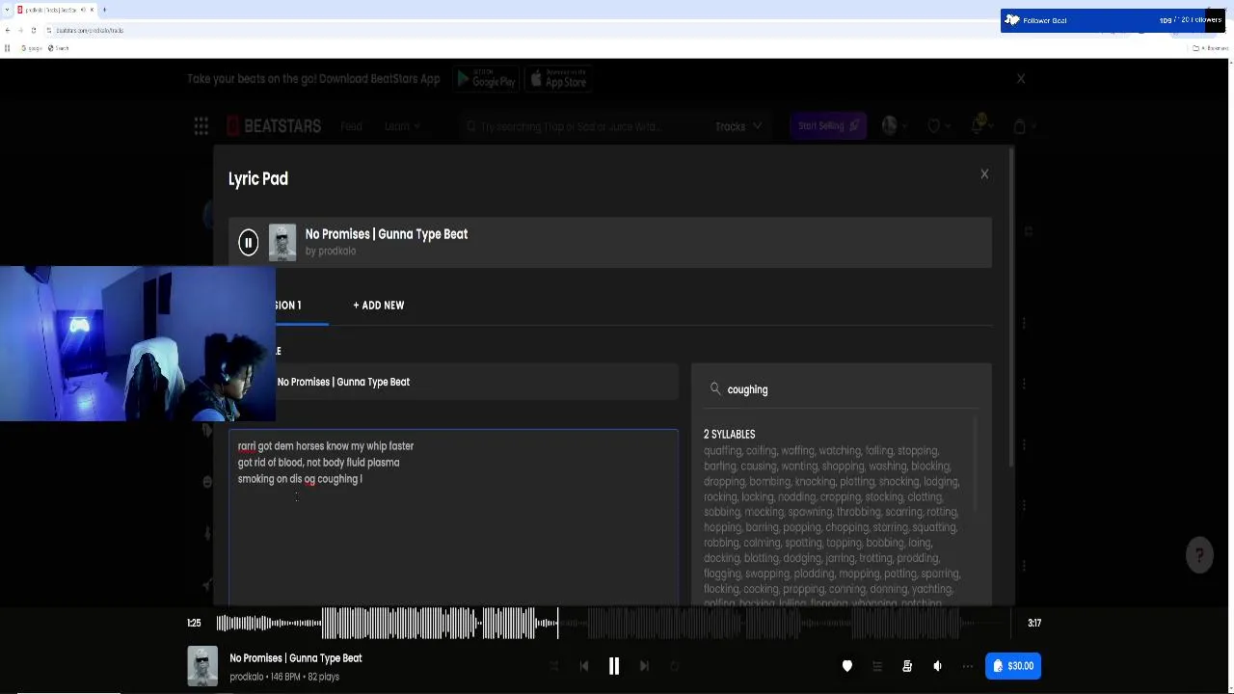Dismiss the BeatStars app download banner

(1021, 79)
